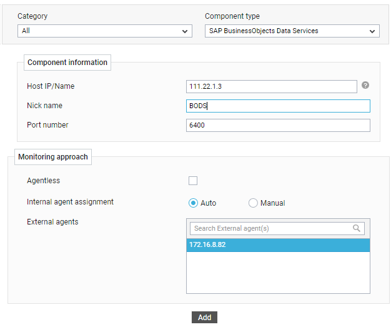The image size is (391, 327).
Task: Click empty area of external agents list
Action: tap(278, 273)
